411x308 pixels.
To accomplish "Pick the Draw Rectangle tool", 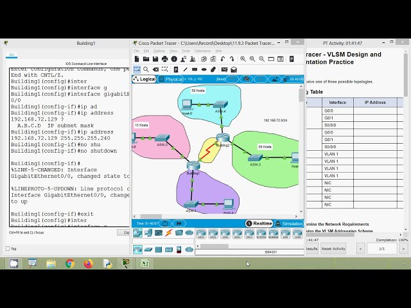I will (x=195, y=69).
